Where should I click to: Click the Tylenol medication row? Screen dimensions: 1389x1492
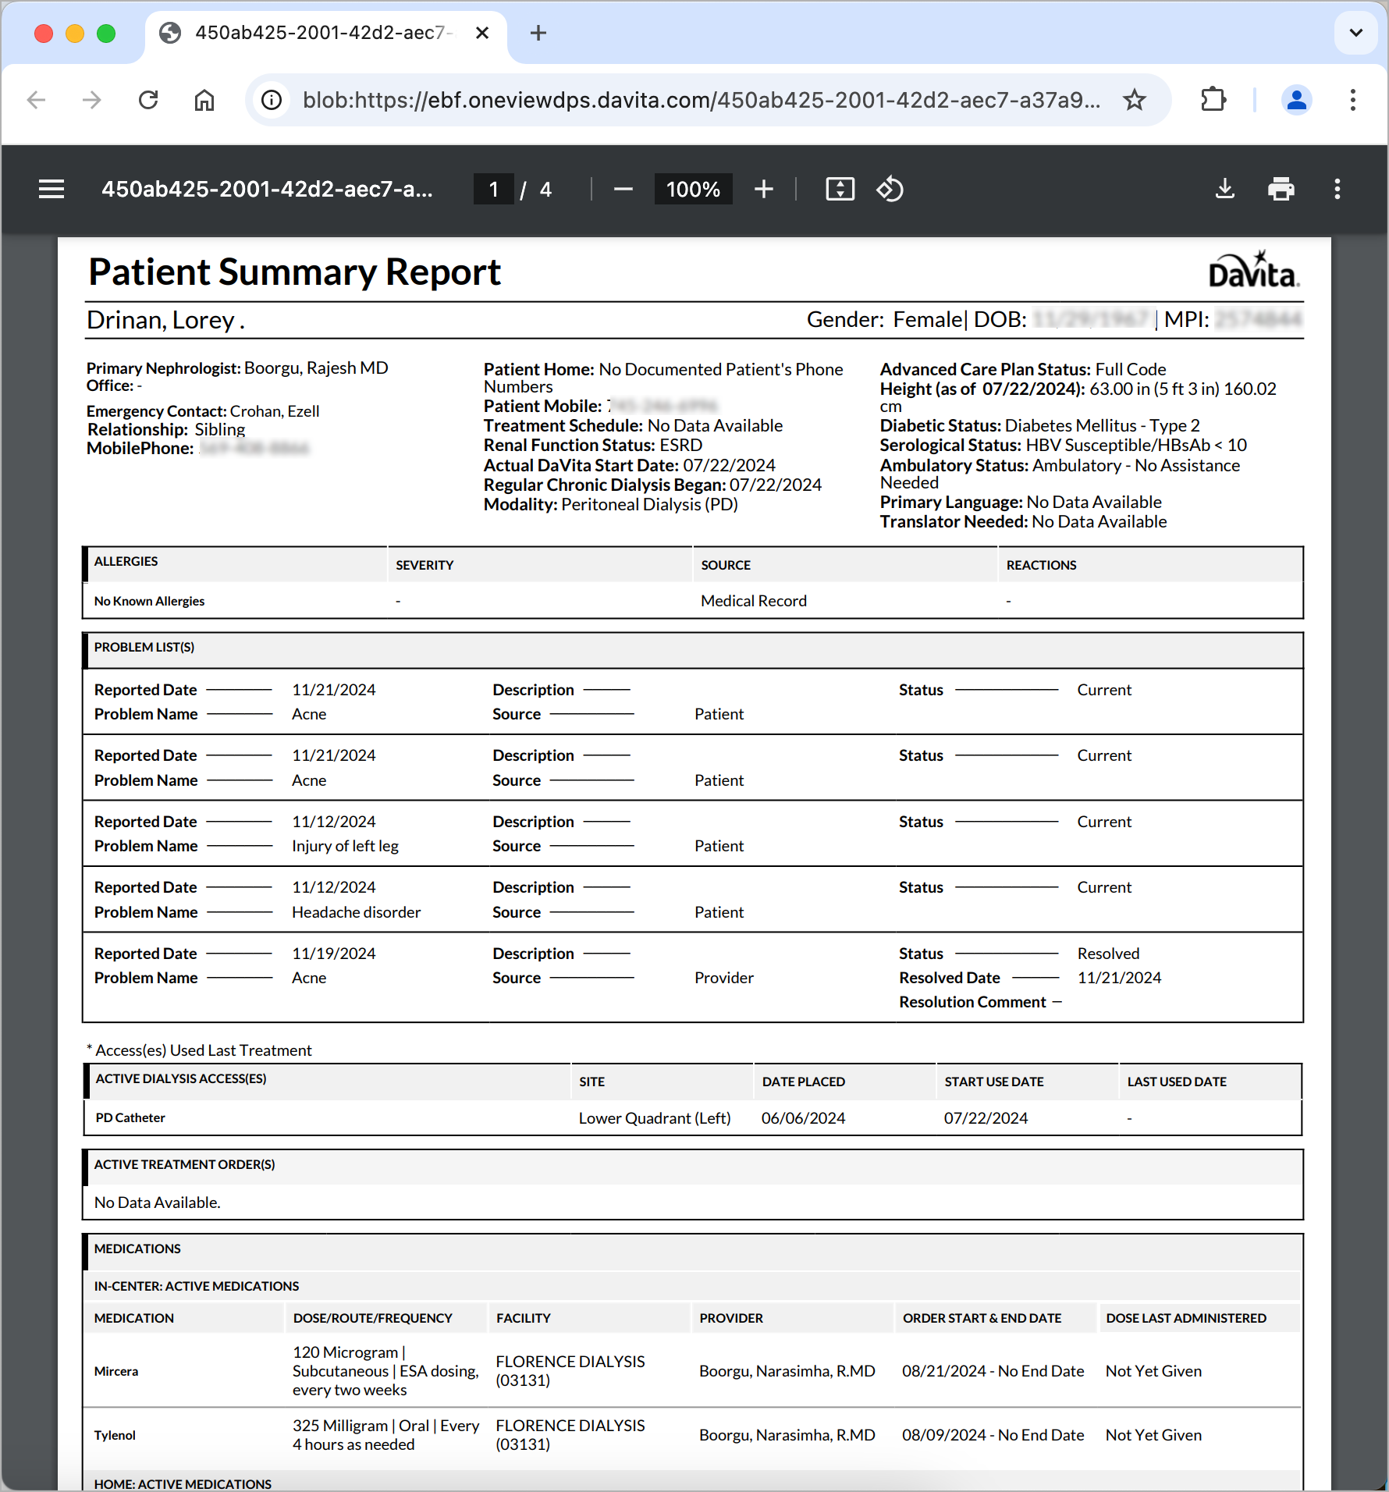coord(693,1435)
